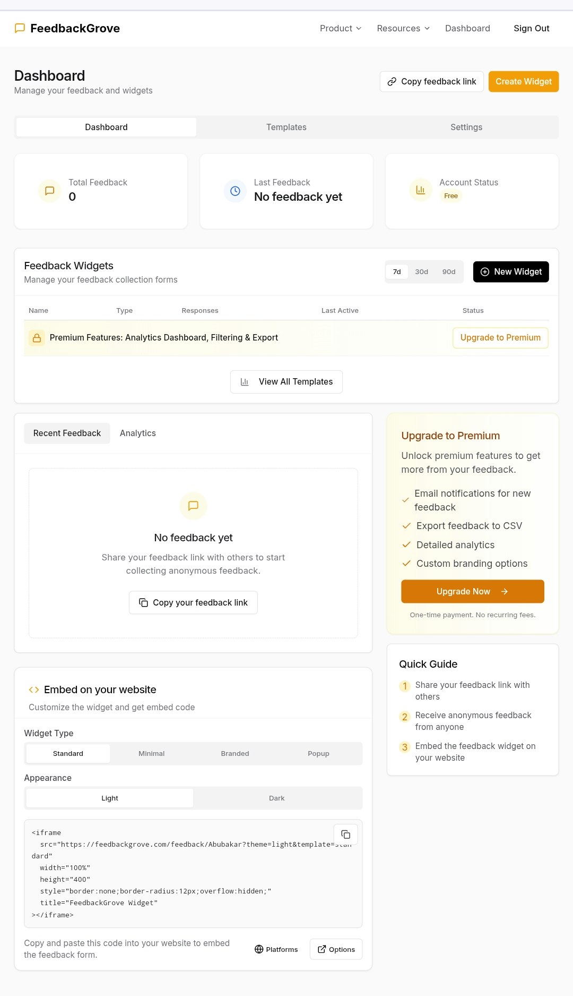This screenshot has height=996, width=573.
Task: Click the orange Create Widget button
Action: pos(524,82)
